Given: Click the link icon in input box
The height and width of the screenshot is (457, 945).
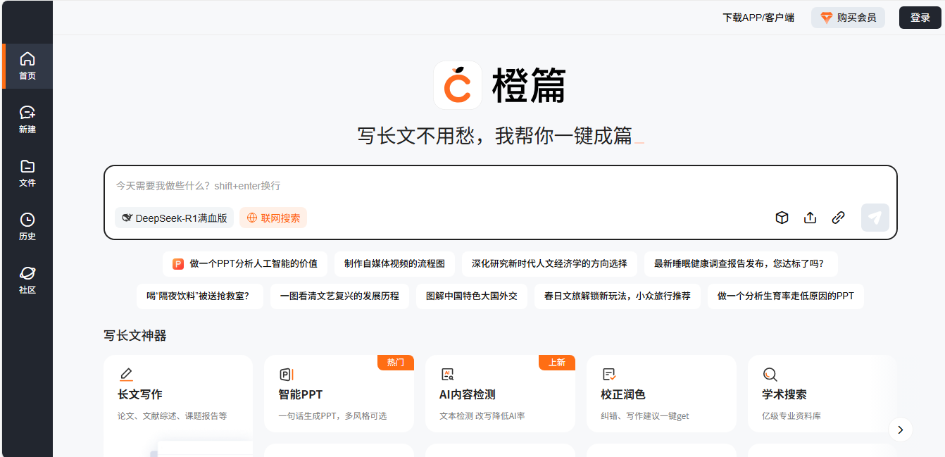Looking at the screenshot, I should tap(838, 218).
